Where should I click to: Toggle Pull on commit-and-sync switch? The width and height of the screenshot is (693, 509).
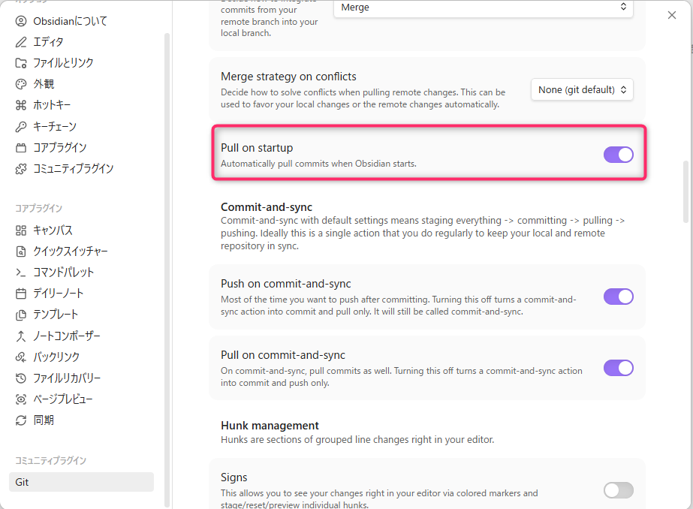point(618,368)
